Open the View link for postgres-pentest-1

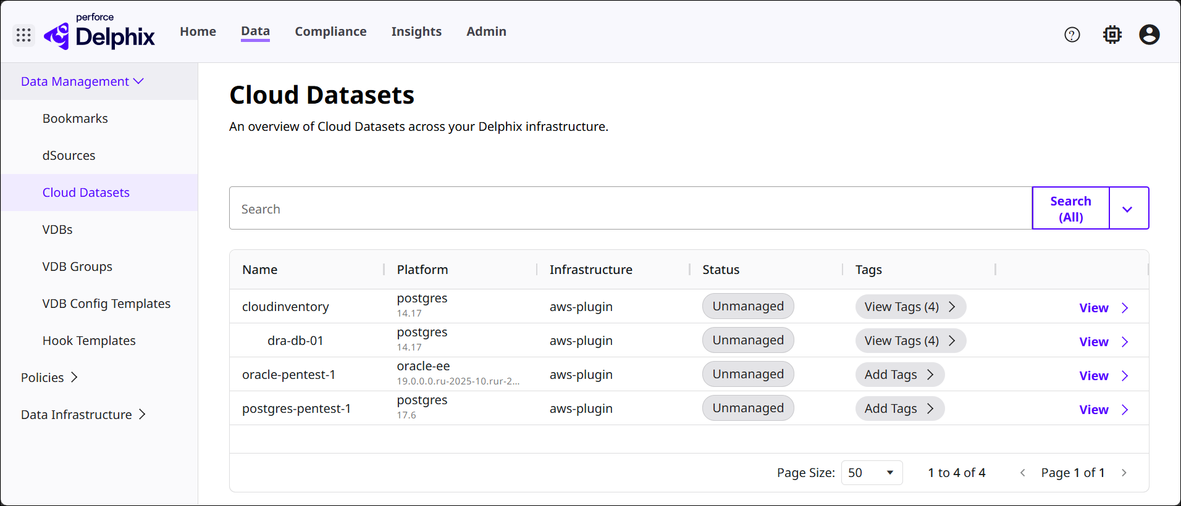1093,410
